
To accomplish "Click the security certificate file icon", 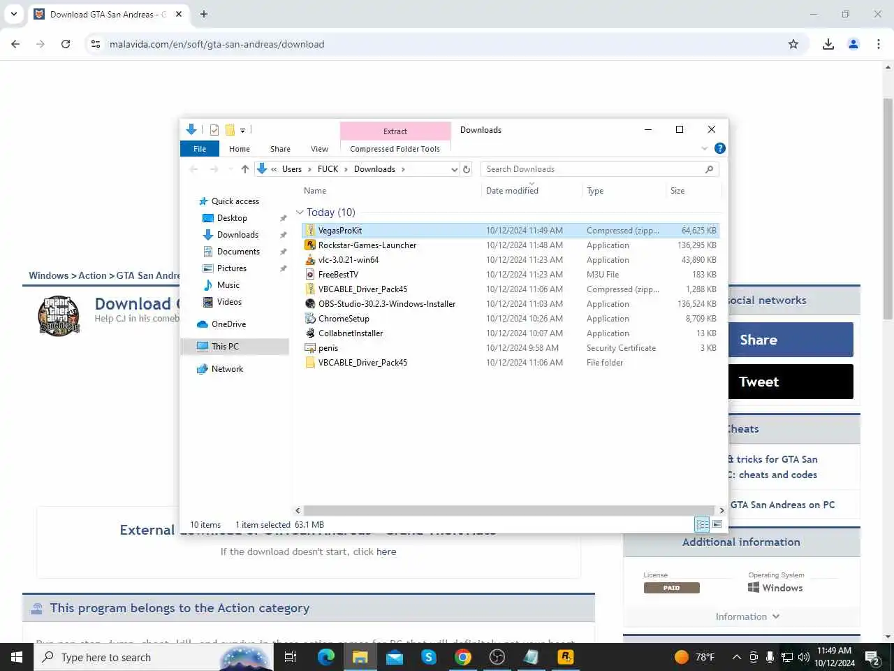I will coord(310,348).
